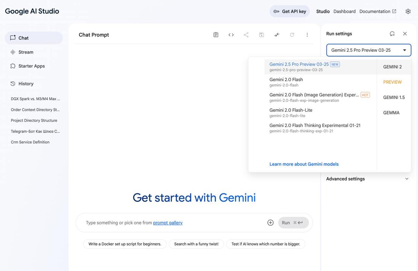Pick the which number is bigger suggestion

coord(266,244)
